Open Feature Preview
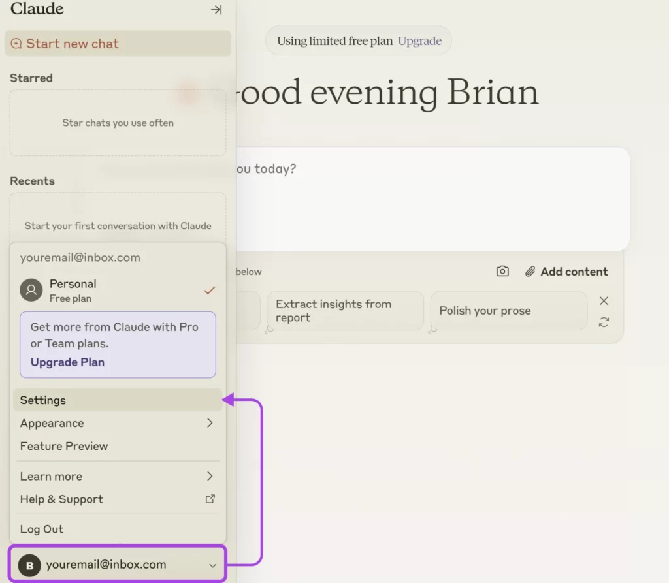 pyautogui.click(x=118, y=446)
